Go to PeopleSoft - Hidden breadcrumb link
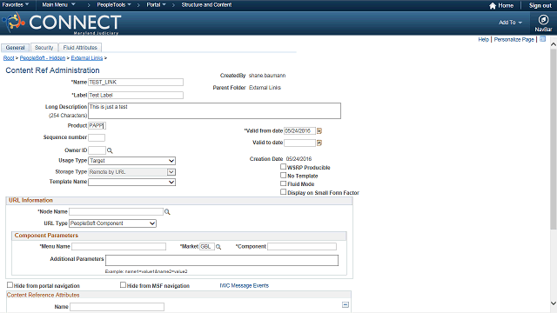 pyautogui.click(x=43, y=58)
